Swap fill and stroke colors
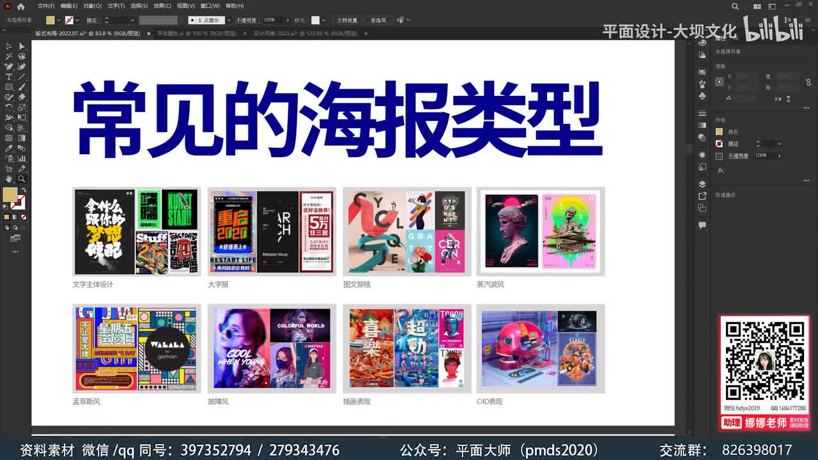 point(24,190)
